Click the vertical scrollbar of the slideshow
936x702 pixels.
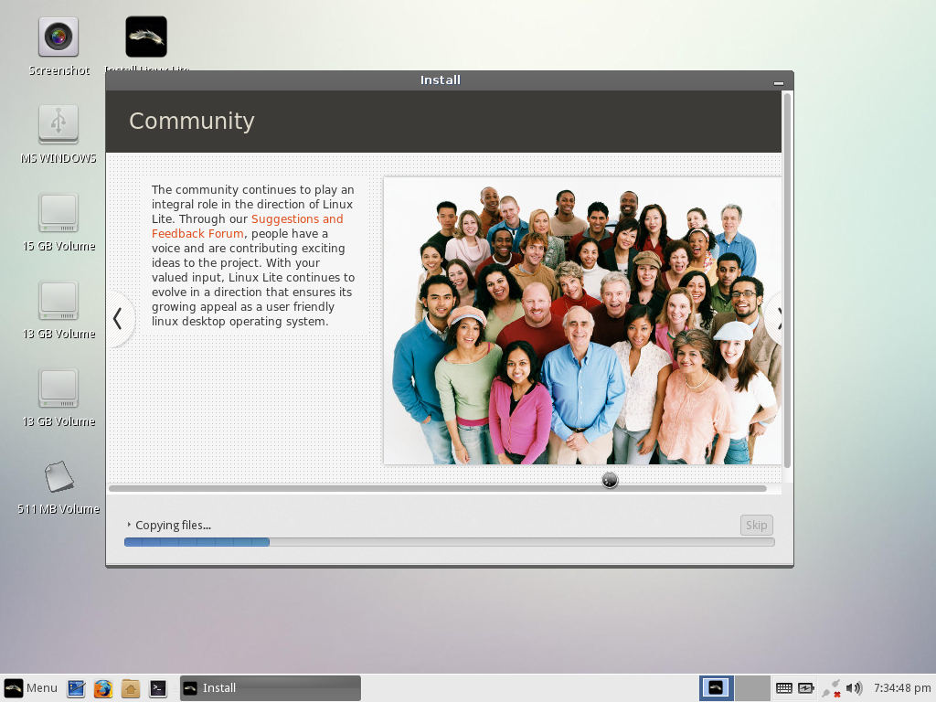(x=787, y=280)
